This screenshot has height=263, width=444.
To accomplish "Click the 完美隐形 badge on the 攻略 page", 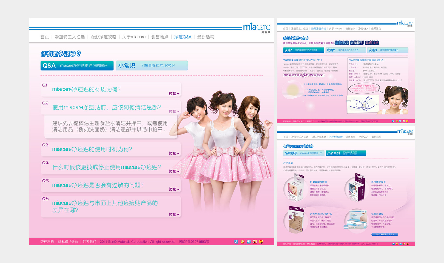I will click(x=357, y=43).
